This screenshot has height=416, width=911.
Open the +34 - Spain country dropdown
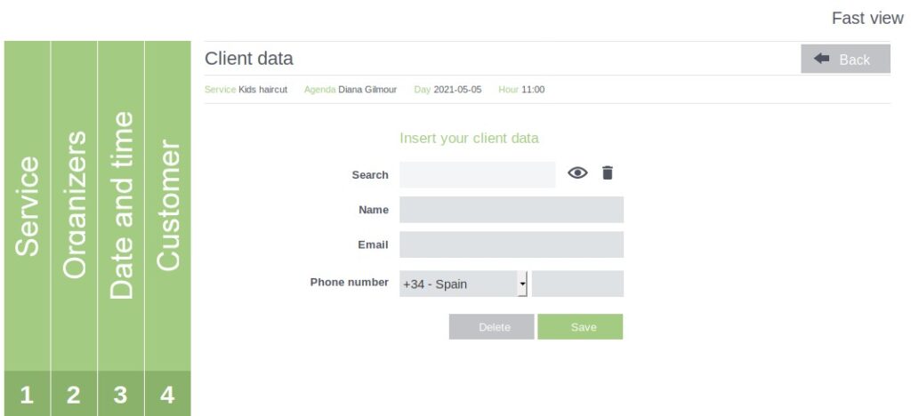click(463, 284)
